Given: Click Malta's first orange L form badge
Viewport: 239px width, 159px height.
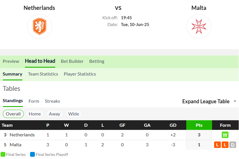Looking at the screenshot, I should [217, 145].
